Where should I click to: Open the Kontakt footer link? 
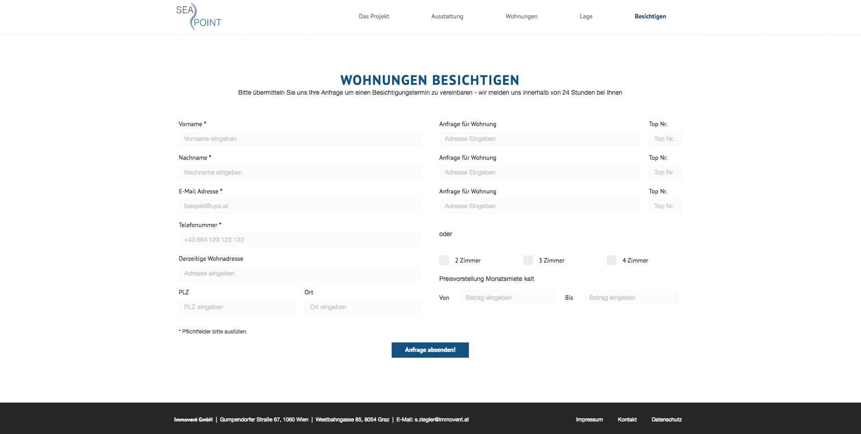click(627, 420)
